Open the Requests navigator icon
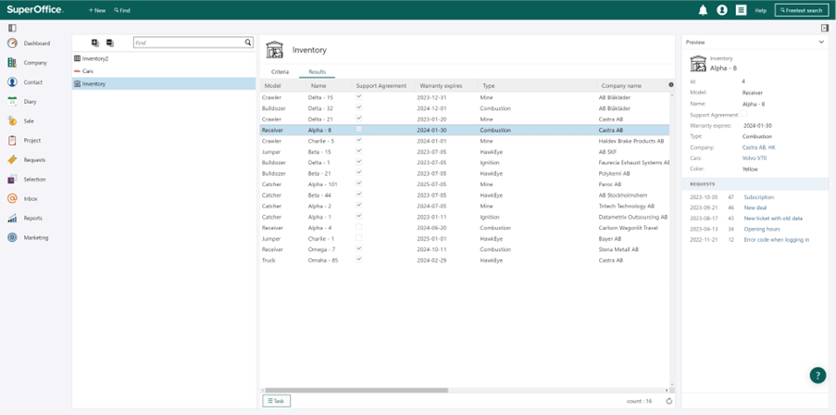Viewport: 836px width, 415px height. coord(12,159)
